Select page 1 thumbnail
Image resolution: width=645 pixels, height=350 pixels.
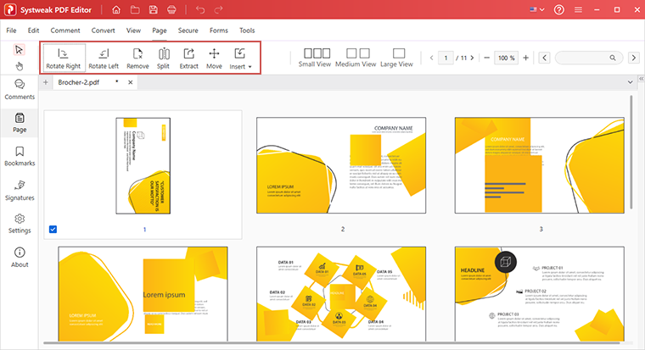tap(143, 165)
